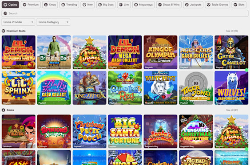
Task: Open the Jackpots tab
Action: (193, 4)
